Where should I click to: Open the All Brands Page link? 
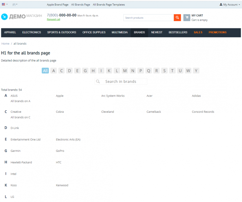tap(81, 4)
